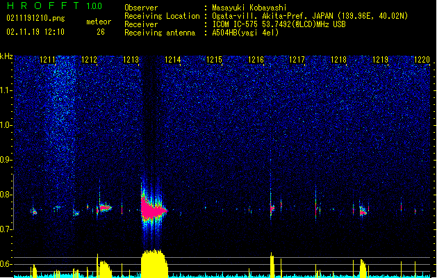Viewport: 437px width, 278px height.
Task: Click the small meteor echo before 1211
Action: (x=34, y=213)
